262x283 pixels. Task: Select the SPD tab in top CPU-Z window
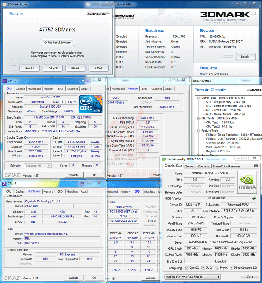tap(60, 89)
